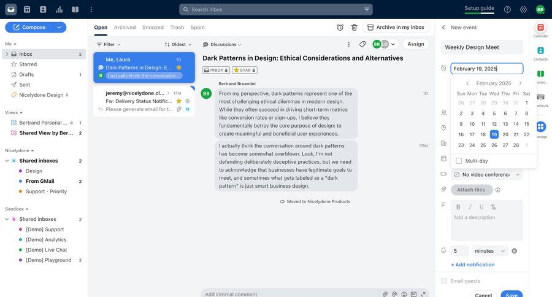
Task: Open the Settings gear icon
Action: pos(523,9)
